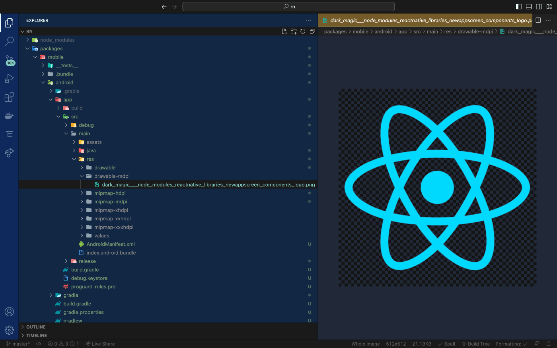Click the sync changes cloud icon

tap(39, 344)
